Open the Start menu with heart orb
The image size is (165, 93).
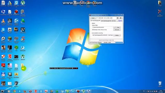click(2, 91)
